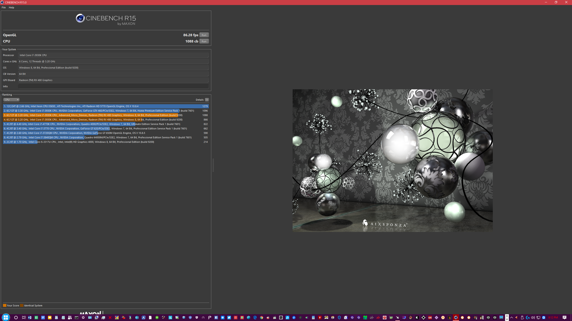Minimize the Cinebench window
572x321 pixels.
(x=546, y=2)
